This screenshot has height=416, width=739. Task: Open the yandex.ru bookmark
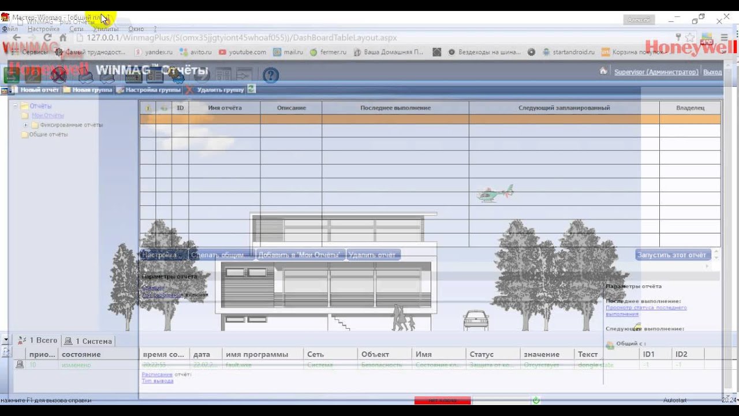(x=152, y=52)
